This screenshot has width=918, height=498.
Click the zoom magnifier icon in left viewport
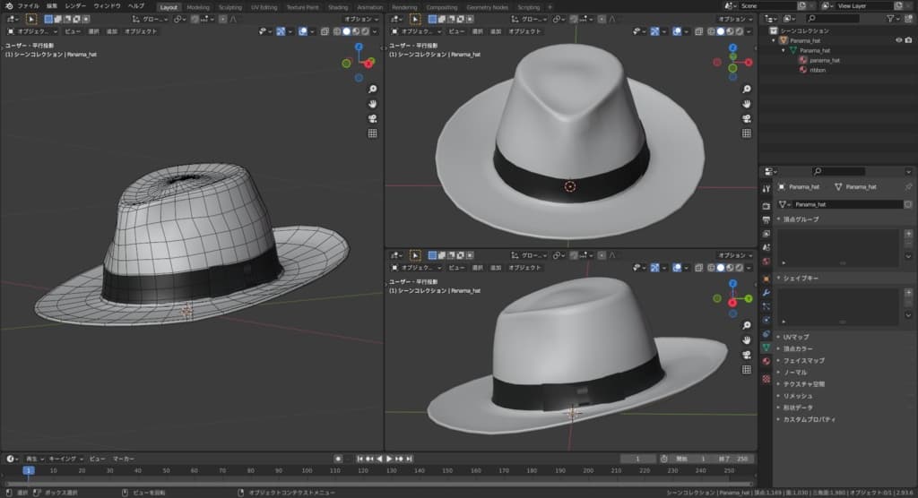[372, 89]
